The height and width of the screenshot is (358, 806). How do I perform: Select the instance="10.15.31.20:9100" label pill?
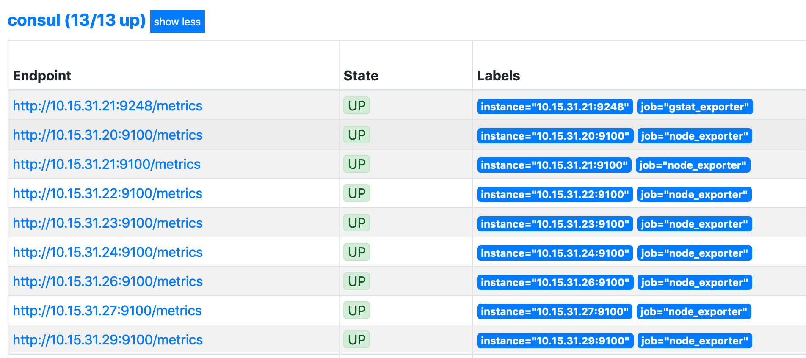pos(555,136)
